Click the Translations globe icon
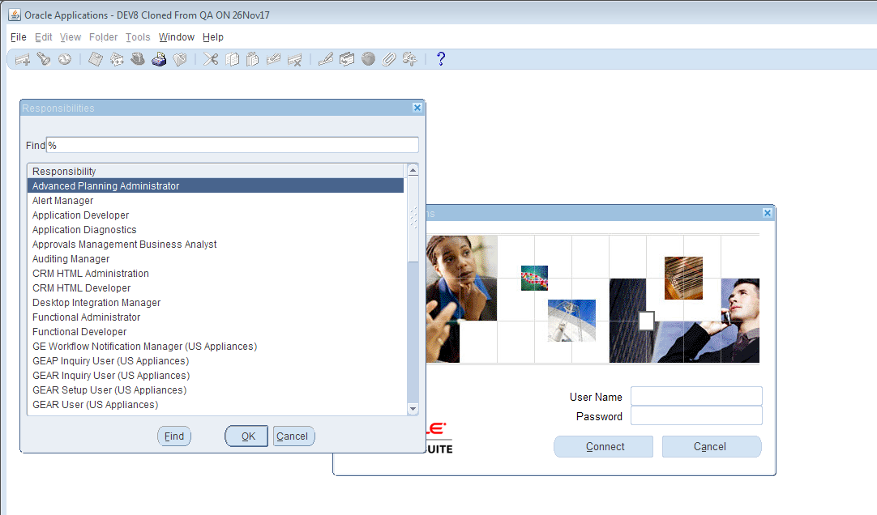Image resolution: width=877 pixels, height=515 pixels. [368, 59]
